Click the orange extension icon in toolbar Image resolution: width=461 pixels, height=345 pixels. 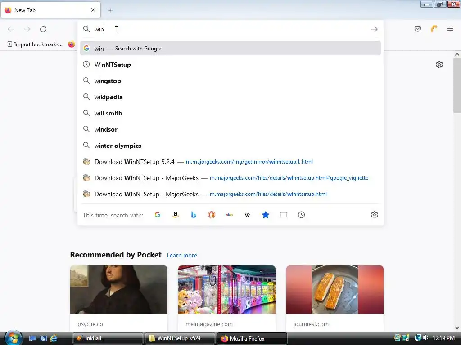point(434,29)
